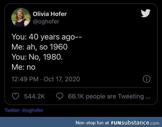Click the ellipsis after people are Tweeting
Screen dimensions: 162x127
(x=148, y=97)
